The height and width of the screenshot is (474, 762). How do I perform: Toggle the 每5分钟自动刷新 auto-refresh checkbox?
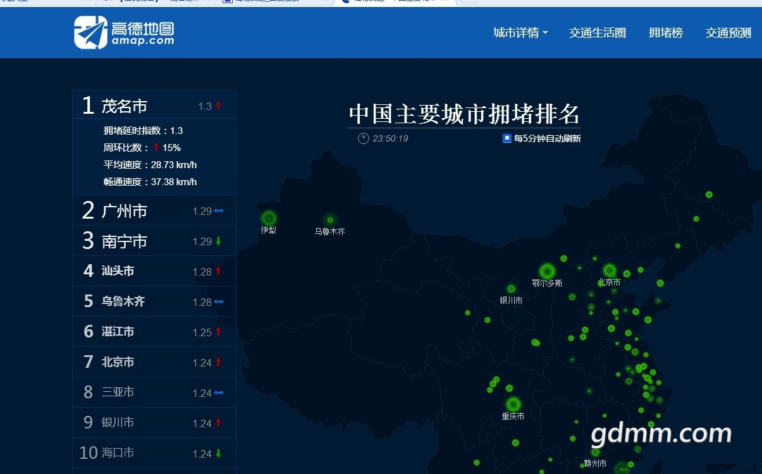(x=507, y=138)
